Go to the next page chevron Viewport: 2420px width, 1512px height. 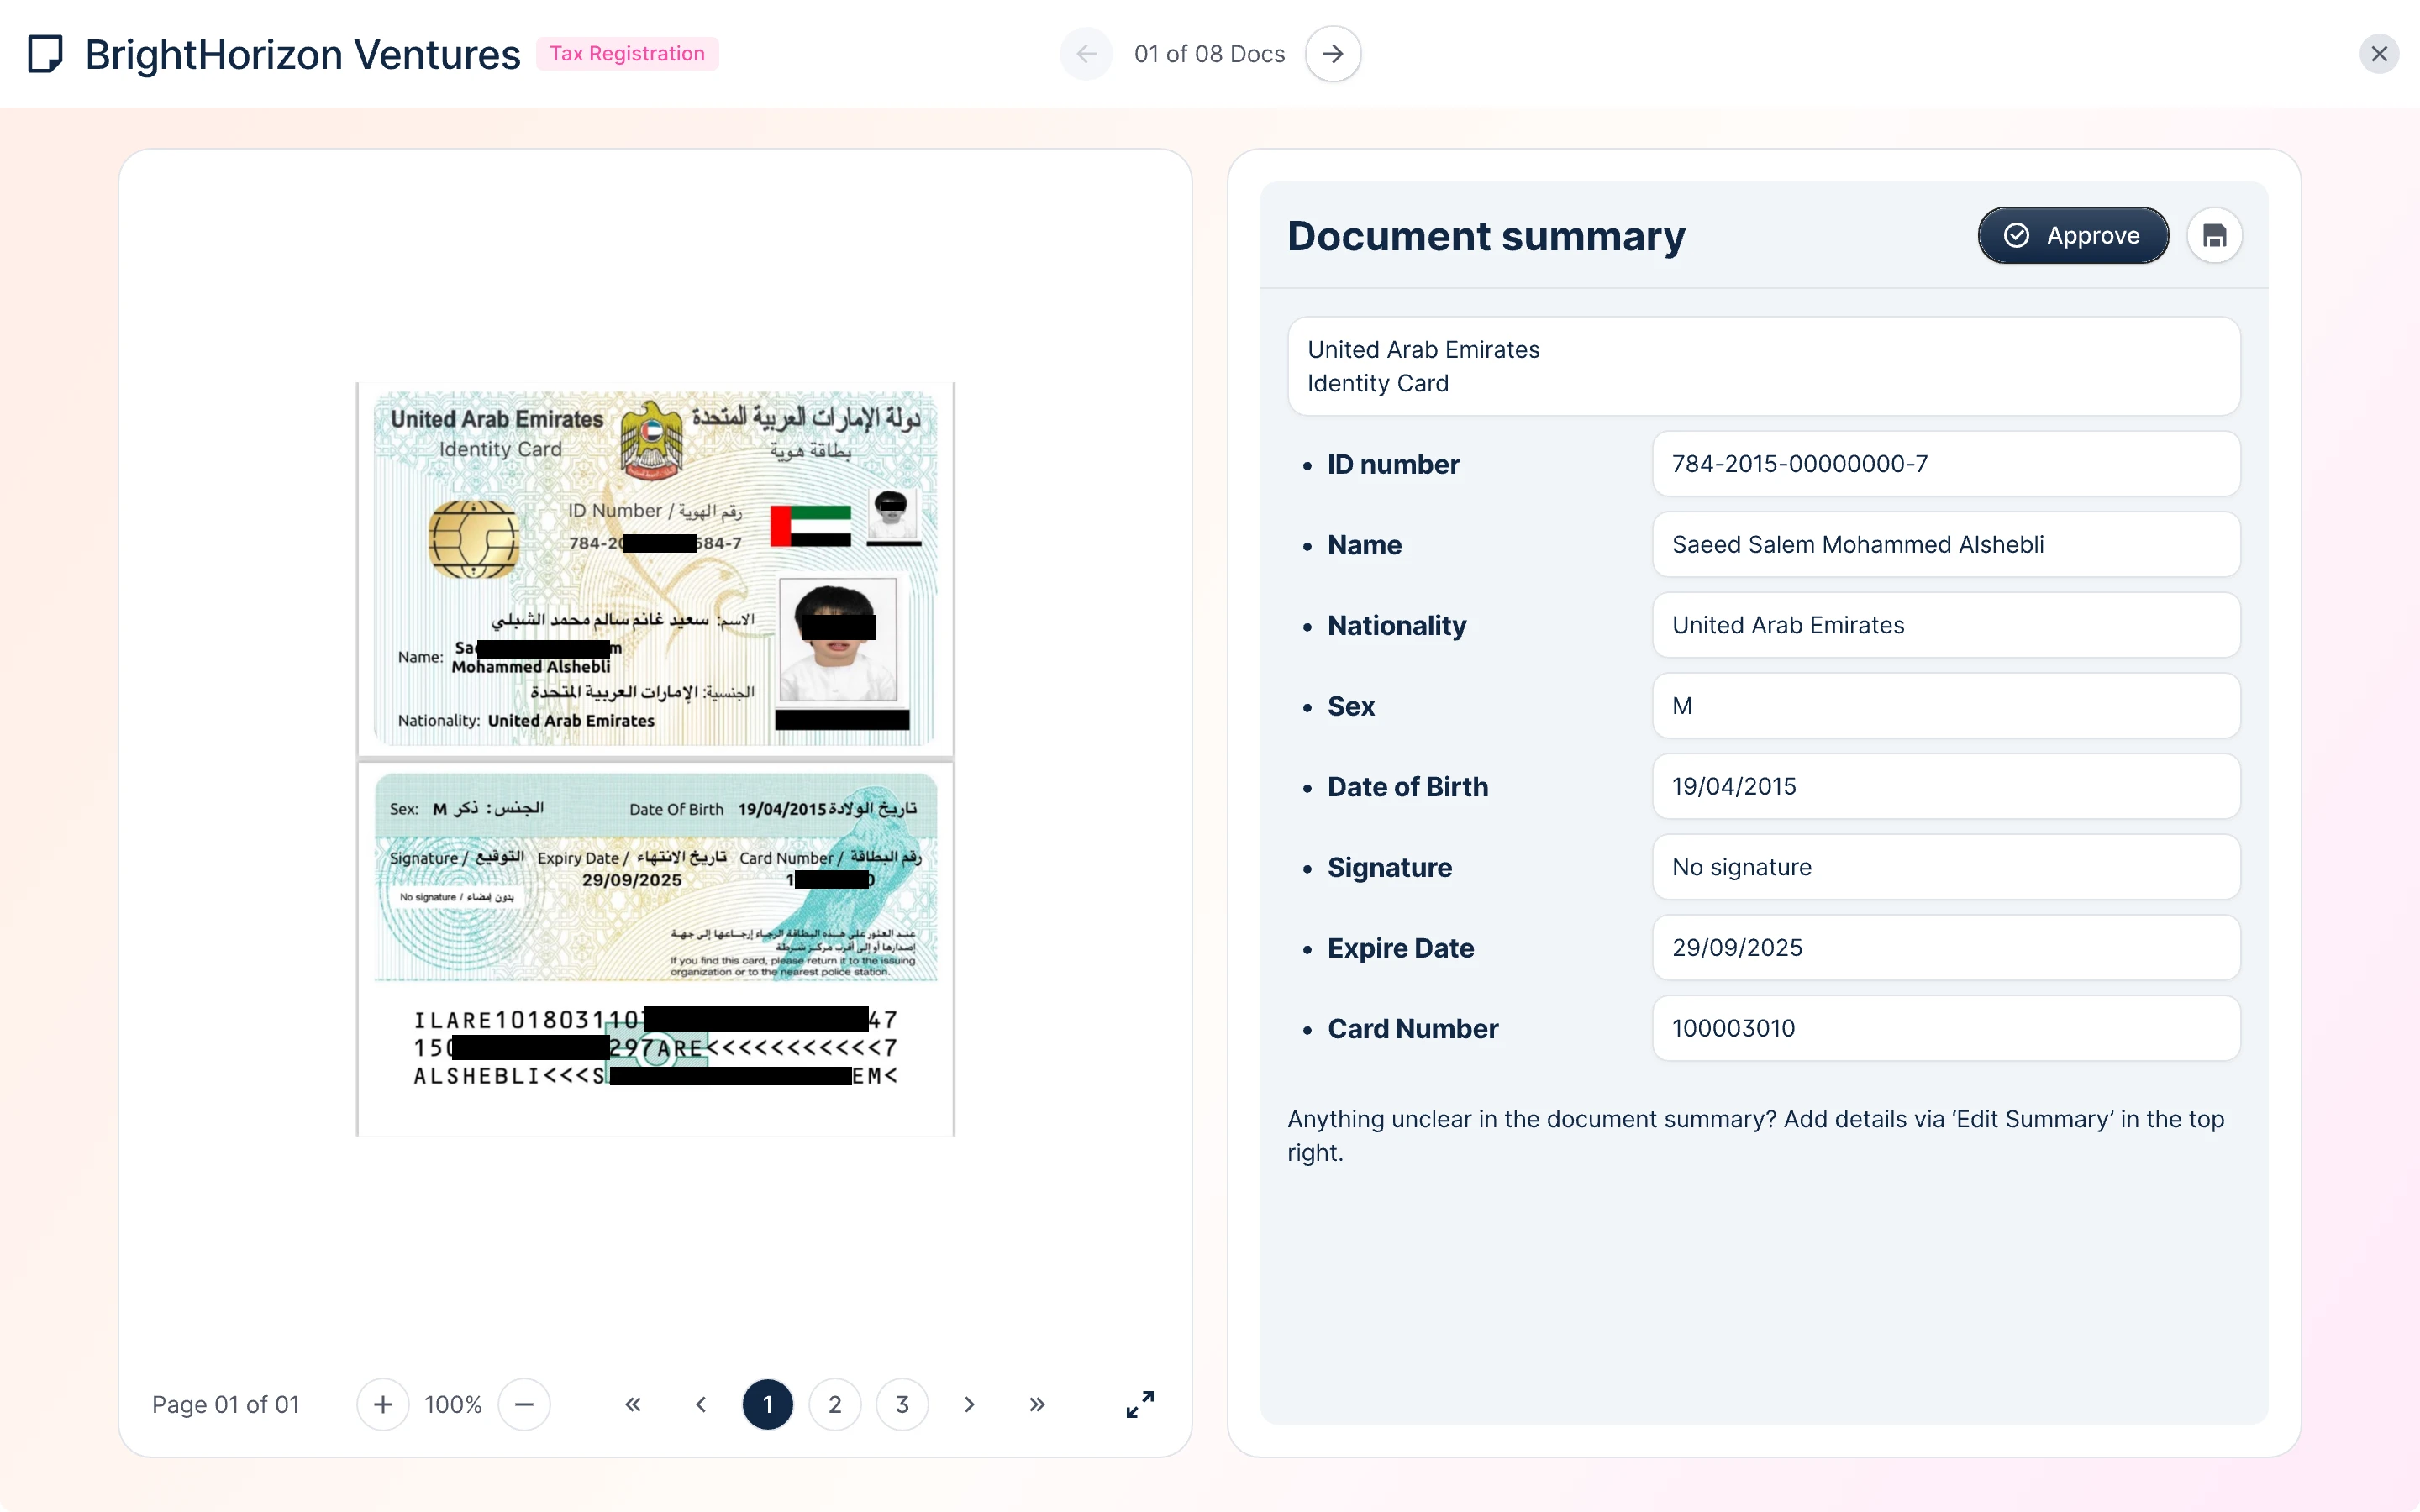click(x=969, y=1404)
